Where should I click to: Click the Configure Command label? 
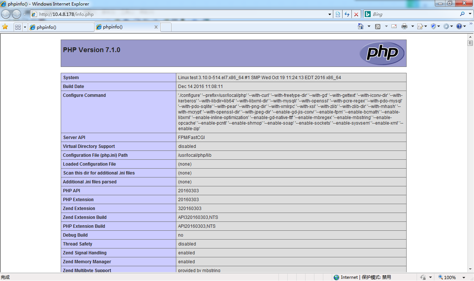(x=84, y=95)
